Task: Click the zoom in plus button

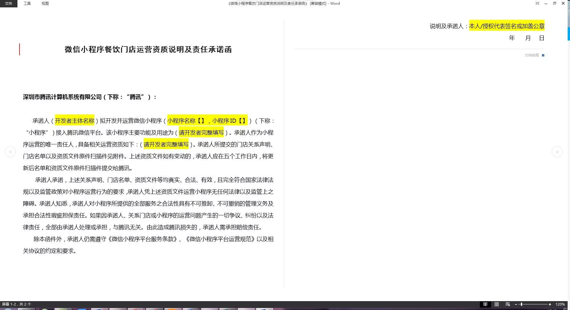Action: click(550, 304)
